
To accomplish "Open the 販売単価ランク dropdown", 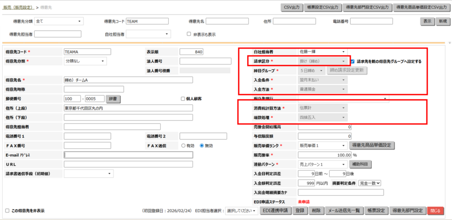I will click(323, 145).
